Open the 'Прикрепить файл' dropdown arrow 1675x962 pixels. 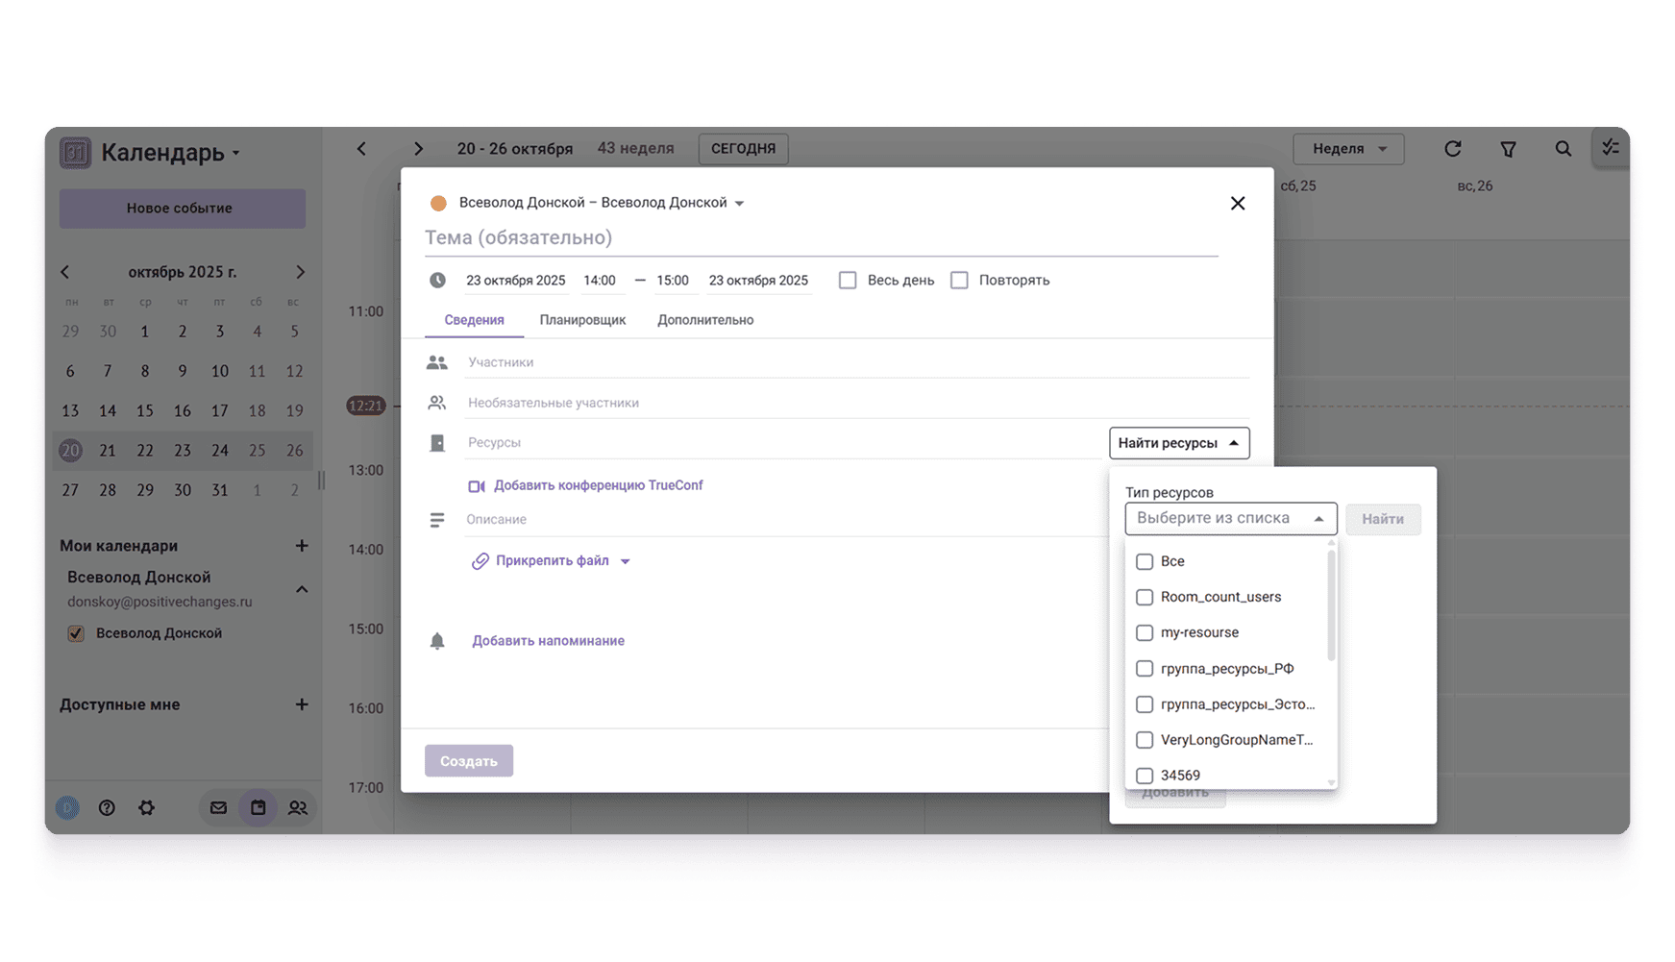point(626,561)
